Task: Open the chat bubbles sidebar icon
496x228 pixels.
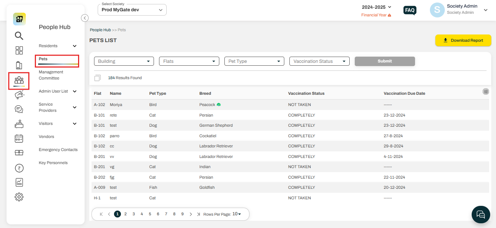Action: point(19,109)
